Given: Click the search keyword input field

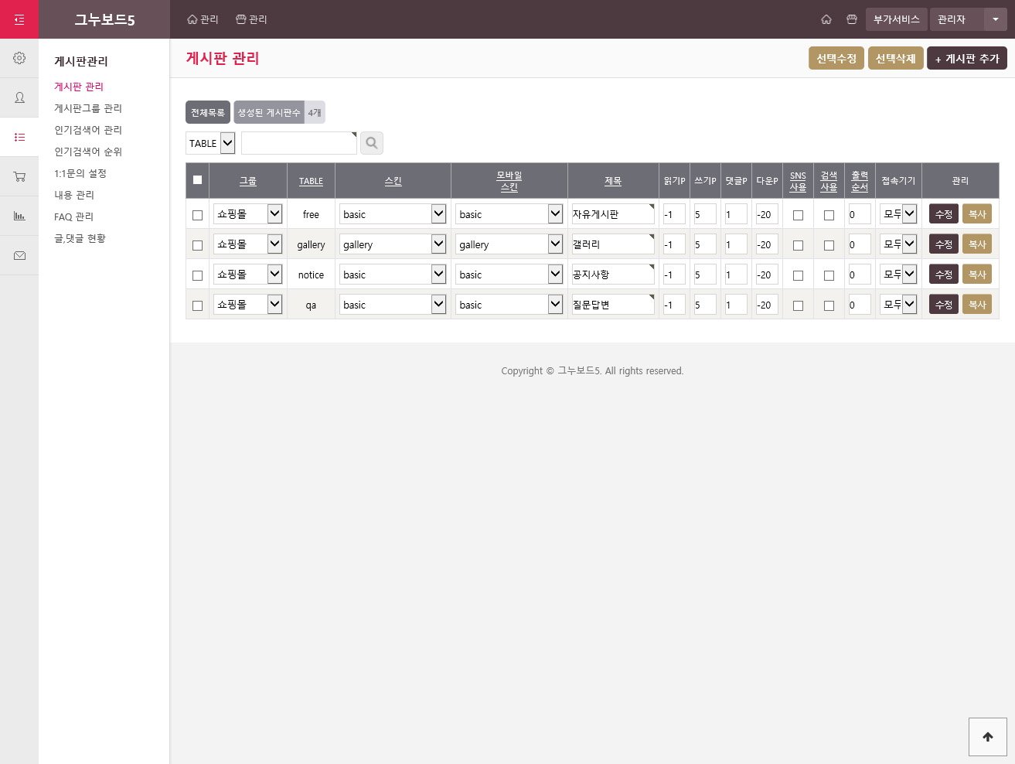Looking at the screenshot, I should (x=299, y=143).
